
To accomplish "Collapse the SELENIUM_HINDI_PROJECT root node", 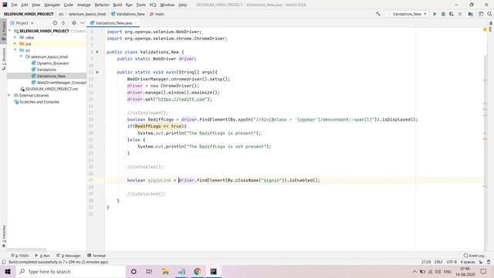I will [10, 31].
